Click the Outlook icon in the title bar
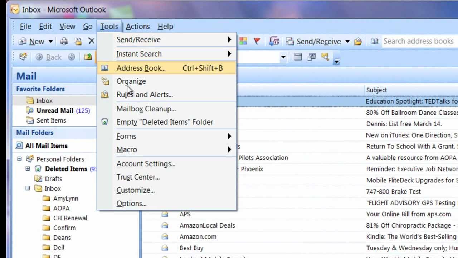This screenshot has height=258, width=458. pos(15,10)
